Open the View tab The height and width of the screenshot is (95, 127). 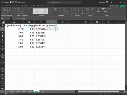48,6
